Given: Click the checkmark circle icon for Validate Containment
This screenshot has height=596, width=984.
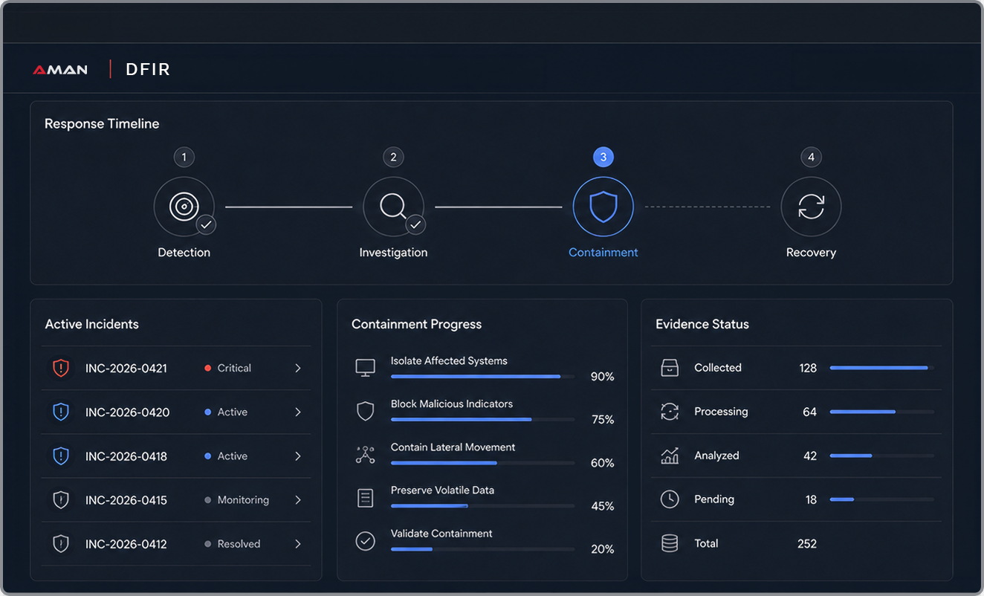Looking at the screenshot, I should 365,541.
